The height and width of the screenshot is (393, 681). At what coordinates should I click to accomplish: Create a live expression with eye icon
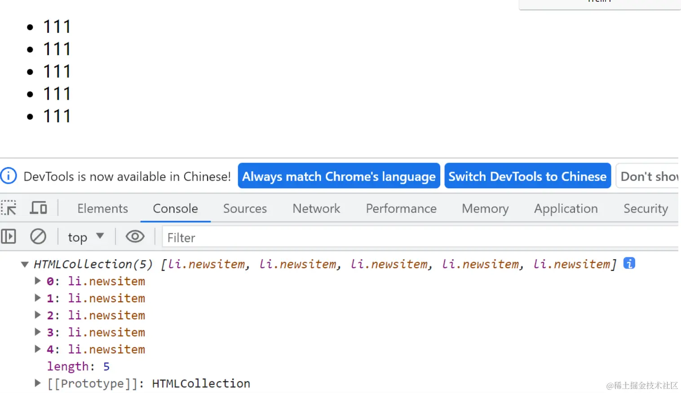(x=135, y=236)
